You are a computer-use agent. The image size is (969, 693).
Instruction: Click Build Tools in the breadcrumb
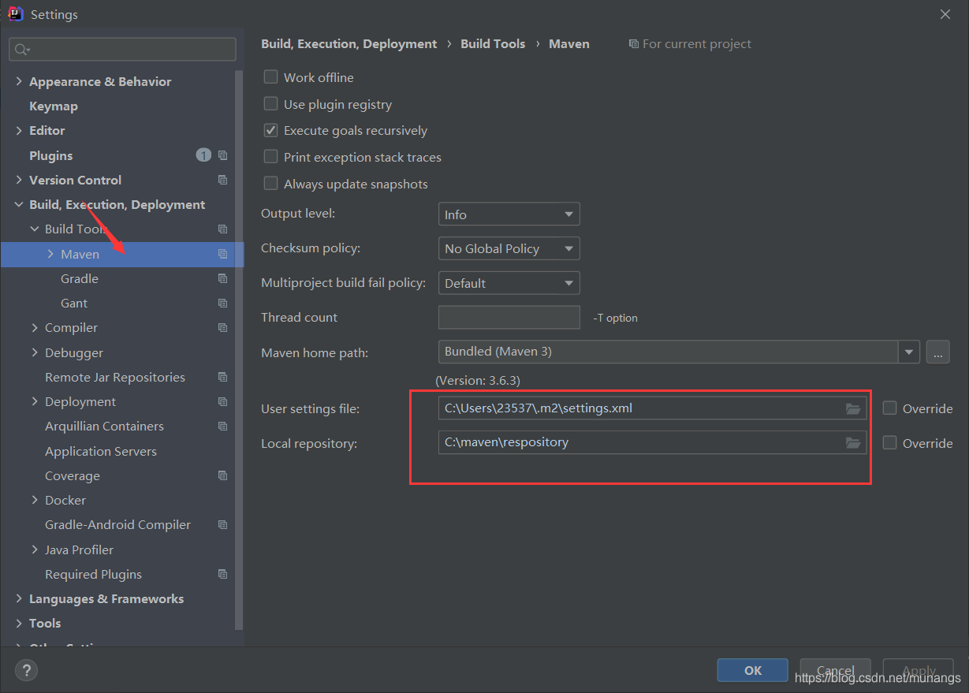click(x=493, y=44)
